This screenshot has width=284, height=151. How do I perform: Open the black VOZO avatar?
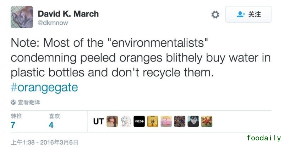139,121
